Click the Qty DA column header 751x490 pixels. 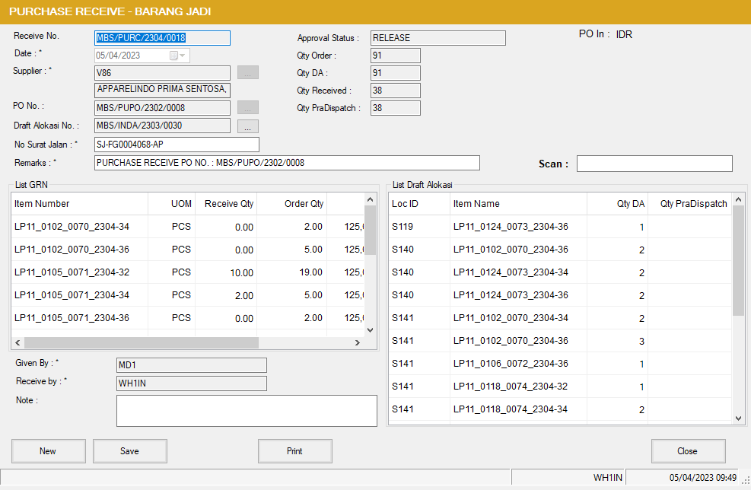tap(617, 204)
